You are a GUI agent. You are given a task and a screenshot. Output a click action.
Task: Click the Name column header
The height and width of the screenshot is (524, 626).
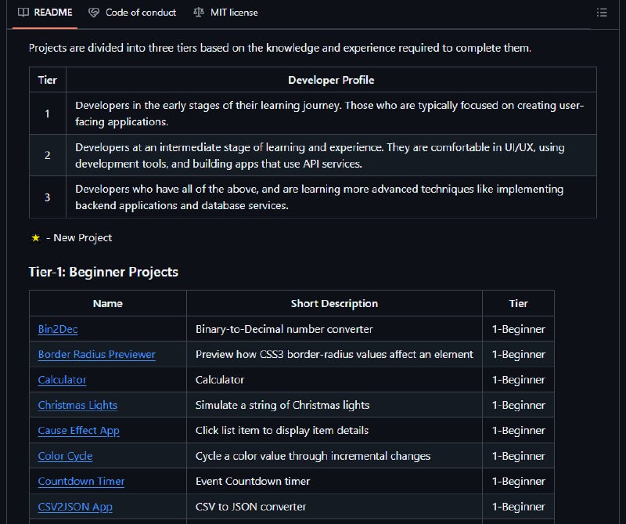(108, 303)
